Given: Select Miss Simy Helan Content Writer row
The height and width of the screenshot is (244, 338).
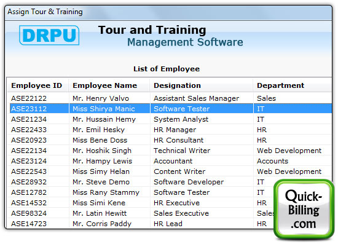Looking at the screenshot, I should click(x=170, y=171).
